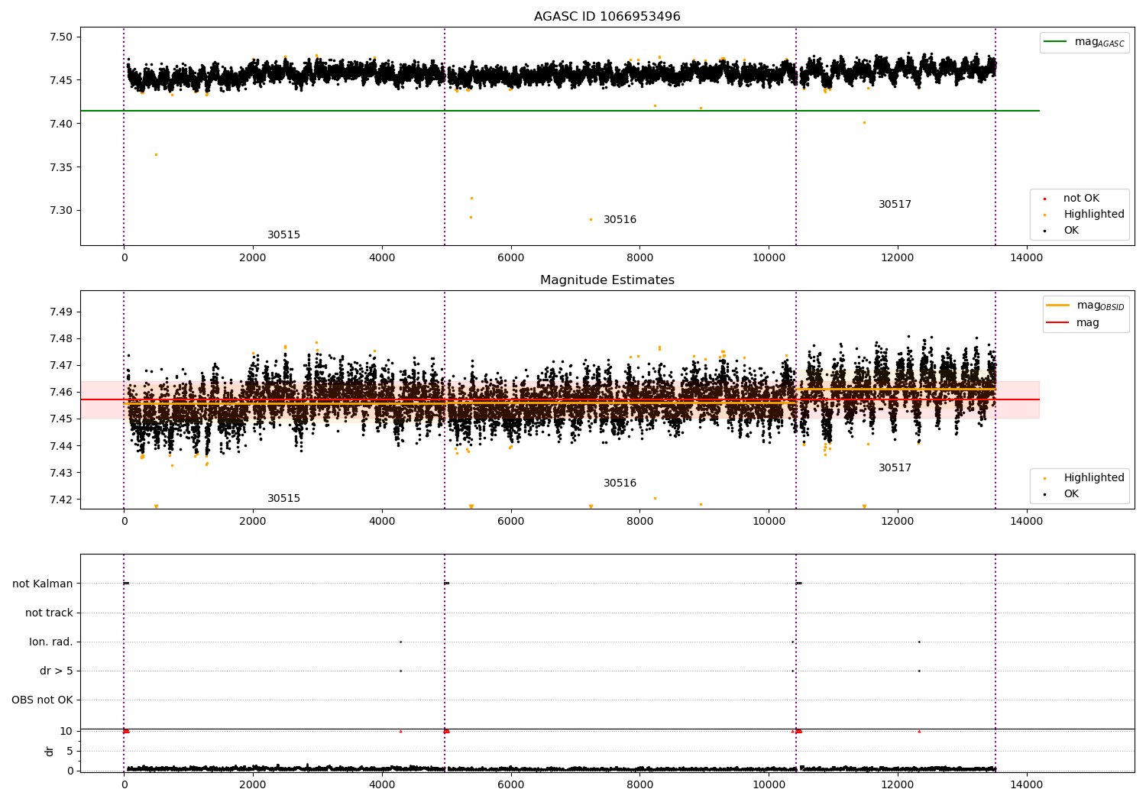The width and height of the screenshot is (1146, 802).
Task: Click the 7.42 y-axis tick in middle plot
Action: [60, 500]
